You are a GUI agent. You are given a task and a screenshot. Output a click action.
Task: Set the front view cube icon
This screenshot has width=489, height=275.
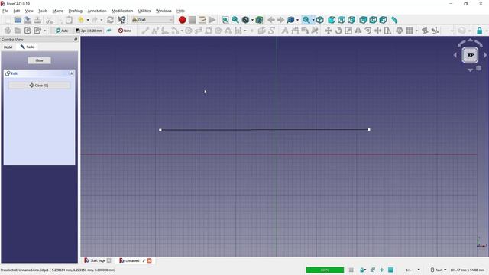[x=332, y=20]
